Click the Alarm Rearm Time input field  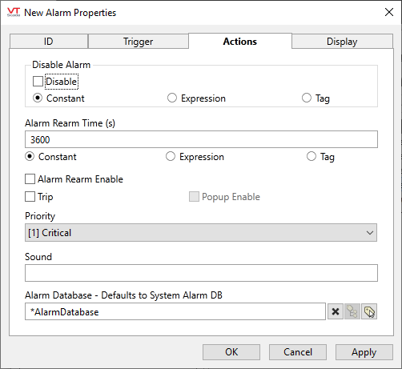pyautogui.click(x=201, y=139)
